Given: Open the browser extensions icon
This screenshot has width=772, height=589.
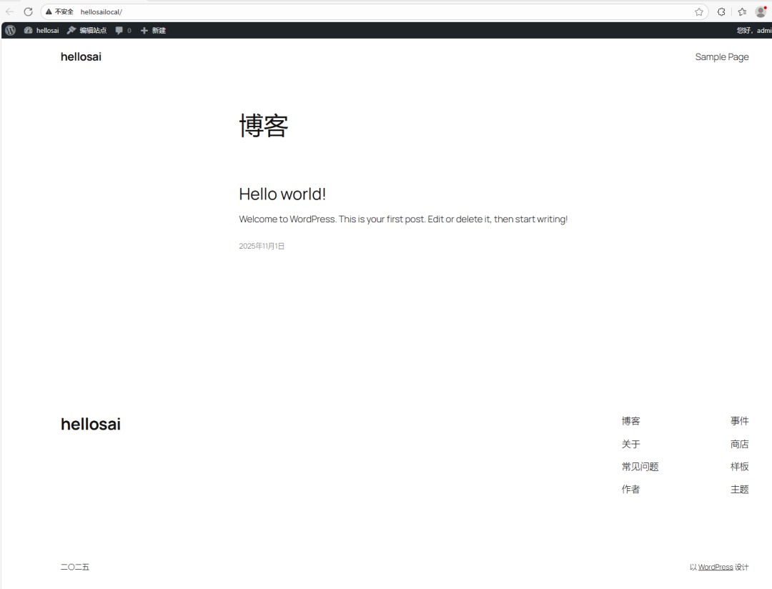Looking at the screenshot, I should click(x=721, y=11).
